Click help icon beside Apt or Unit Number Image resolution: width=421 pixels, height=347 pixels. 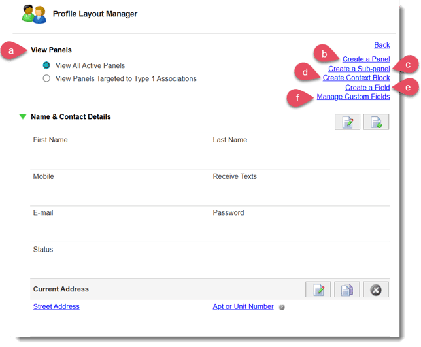click(x=282, y=307)
